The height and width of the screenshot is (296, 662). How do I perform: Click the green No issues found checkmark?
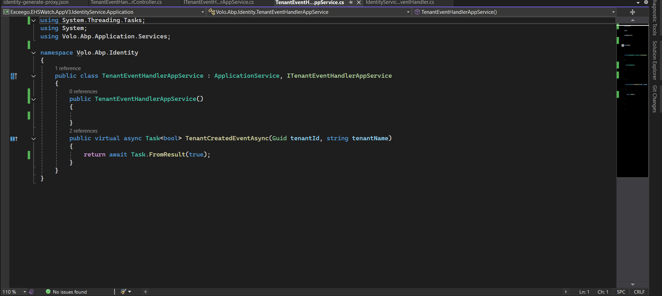tap(48, 292)
